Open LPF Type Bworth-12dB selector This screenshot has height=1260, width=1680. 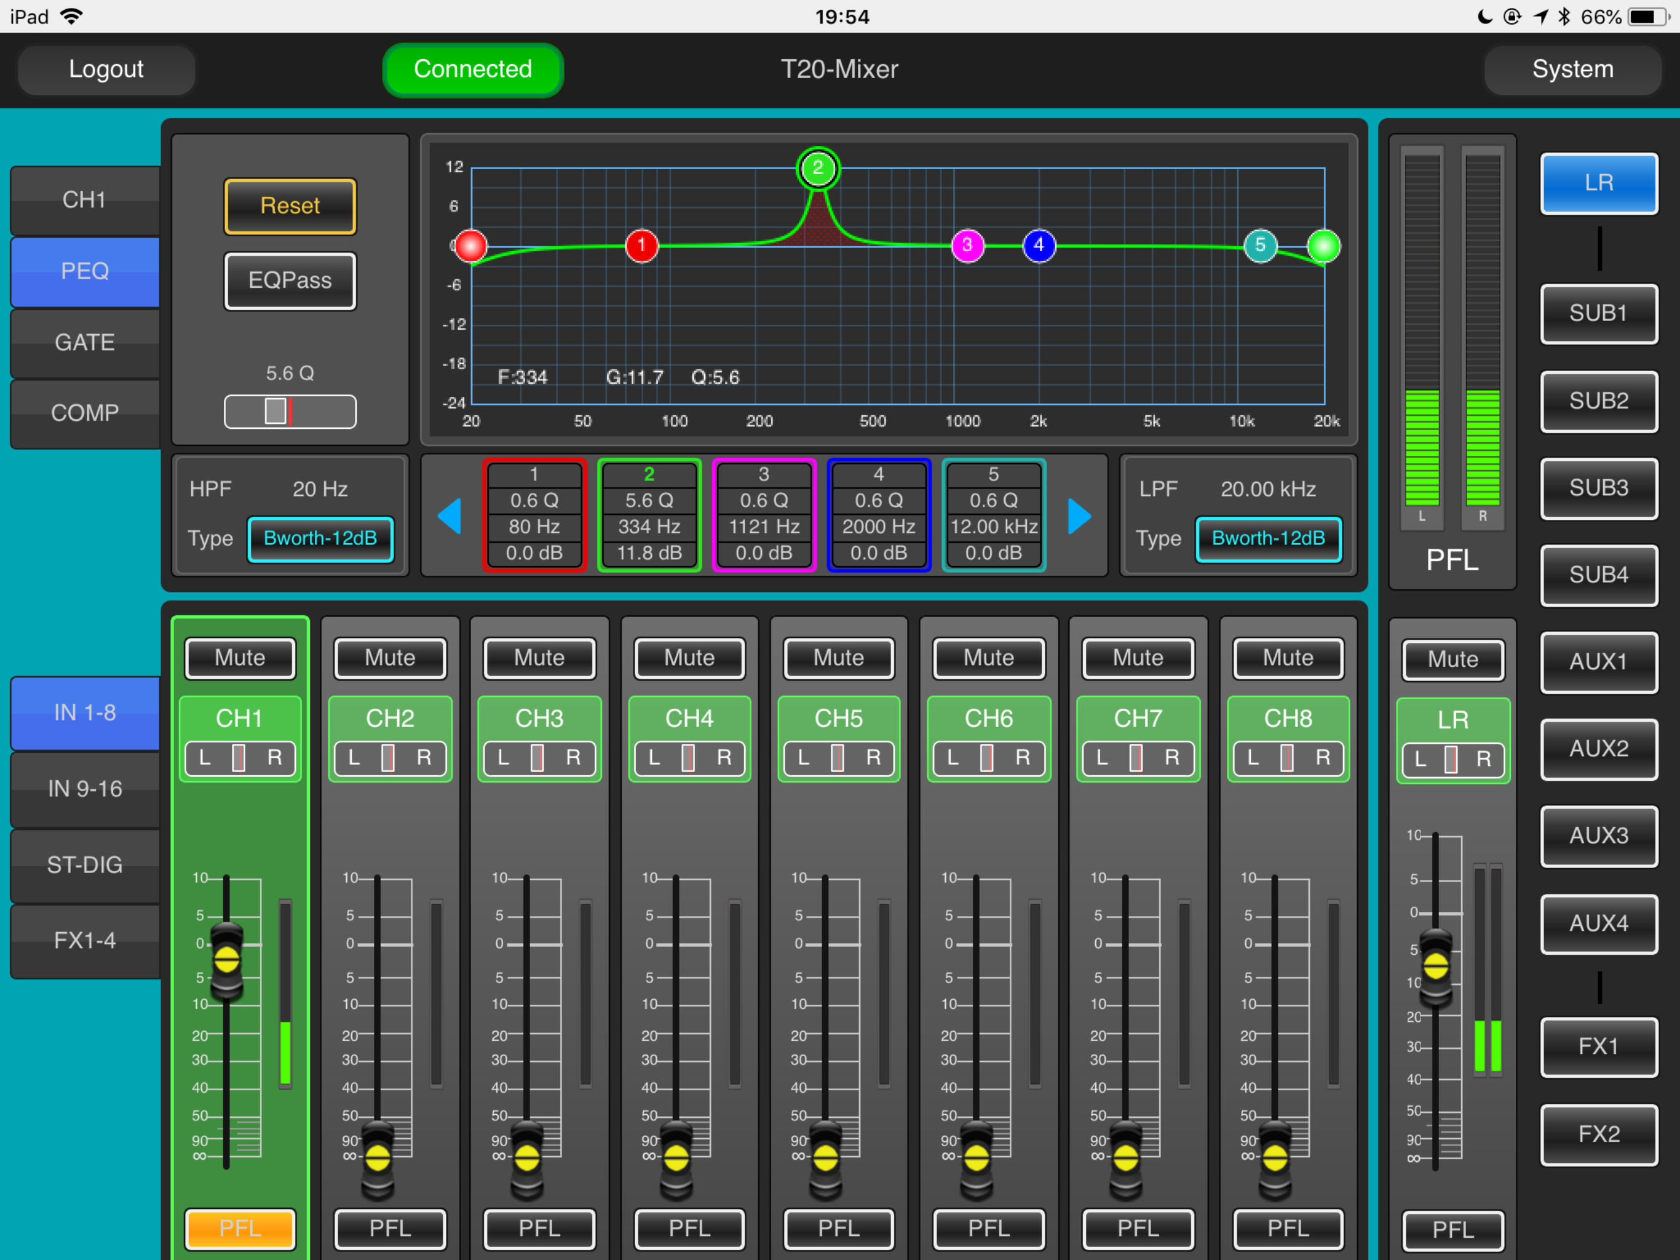[x=1269, y=539]
